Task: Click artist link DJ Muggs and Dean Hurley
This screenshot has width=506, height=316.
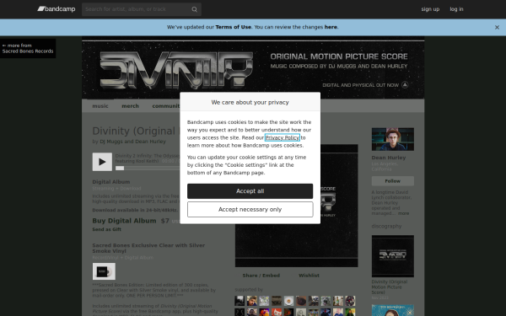Action: tap(132, 142)
